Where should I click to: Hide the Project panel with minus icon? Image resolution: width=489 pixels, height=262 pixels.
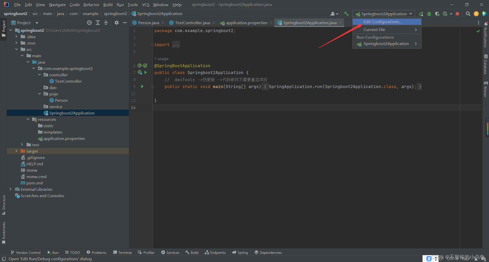(125, 23)
